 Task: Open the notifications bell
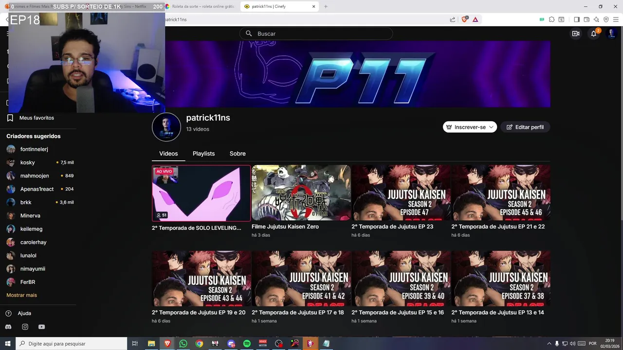tap(594, 34)
